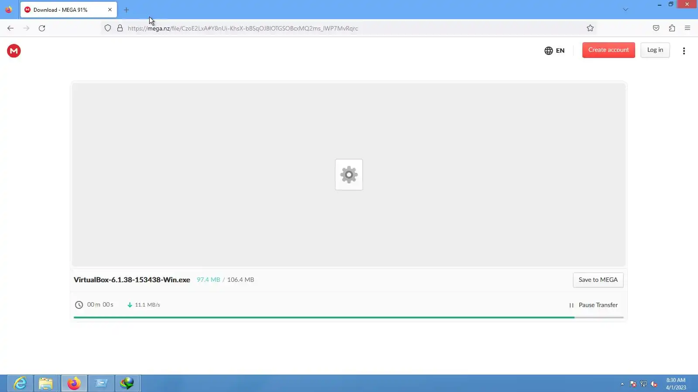Click the clock remaining-time icon

(79, 305)
